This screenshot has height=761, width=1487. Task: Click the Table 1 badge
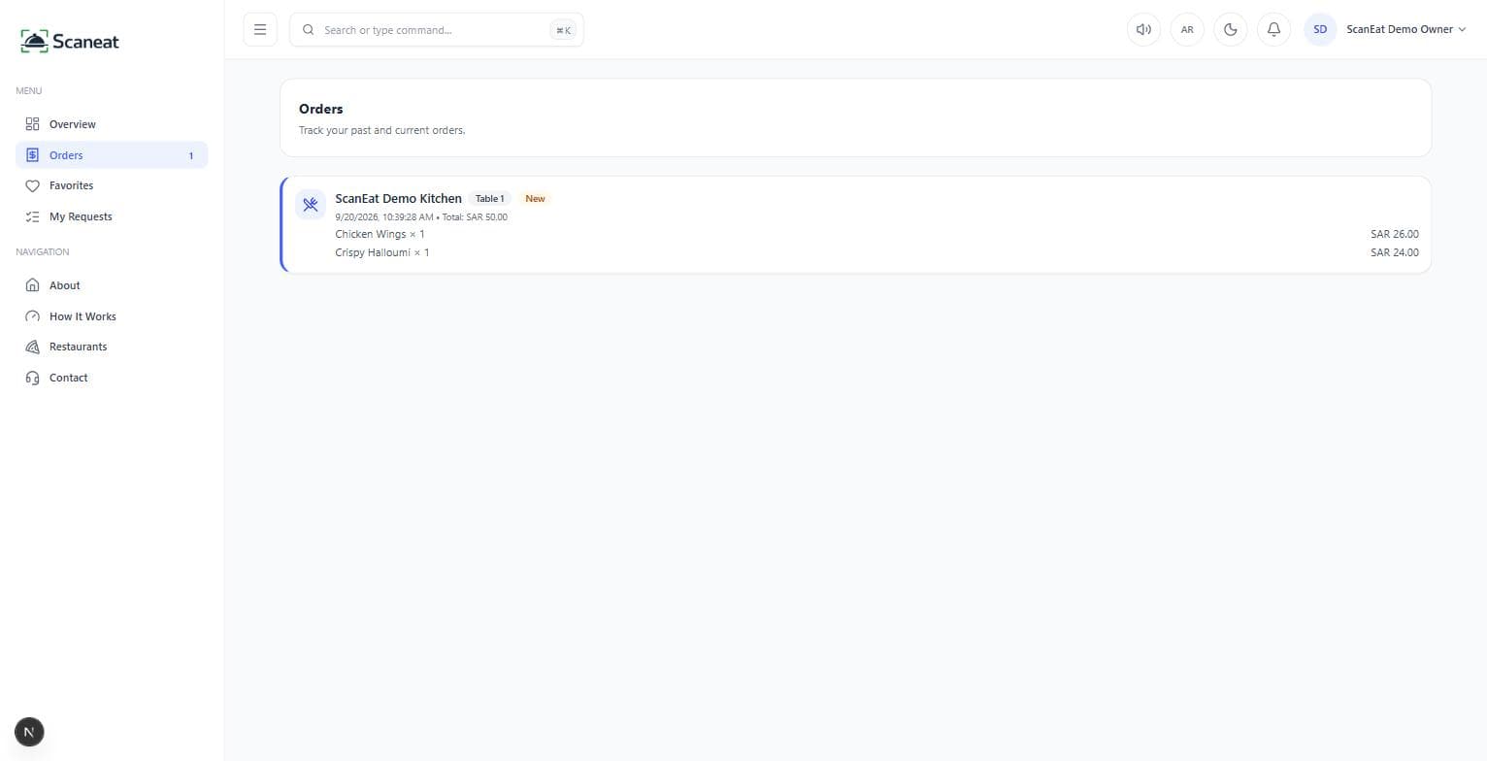pos(490,199)
